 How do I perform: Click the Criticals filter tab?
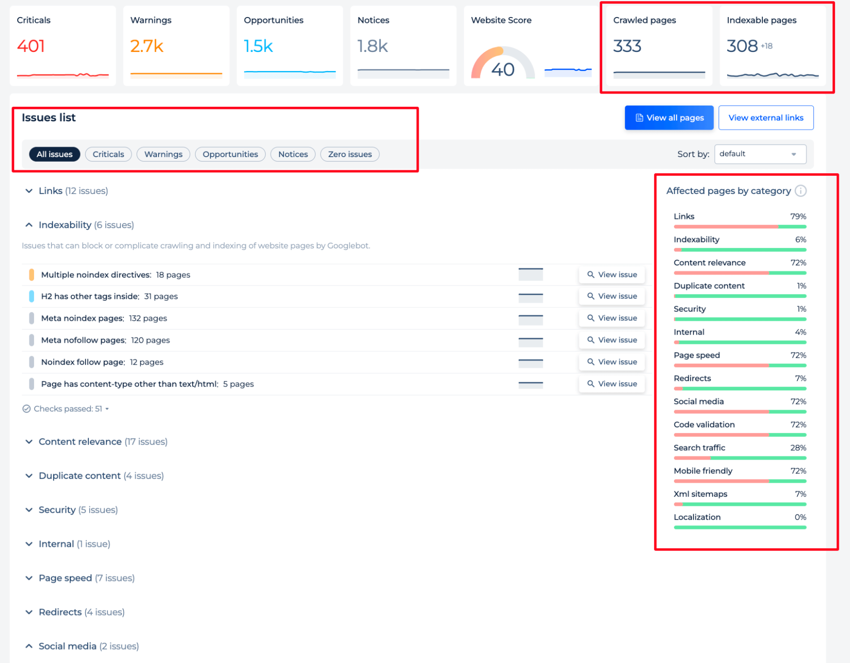108,154
